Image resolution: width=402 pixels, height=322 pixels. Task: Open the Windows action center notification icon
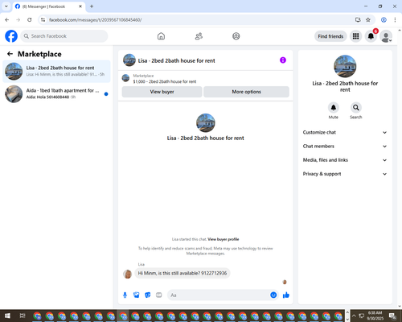(392, 316)
